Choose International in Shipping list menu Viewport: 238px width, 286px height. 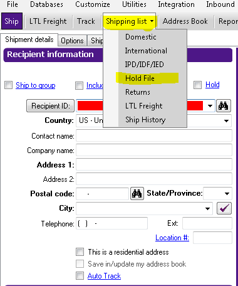(145, 51)
